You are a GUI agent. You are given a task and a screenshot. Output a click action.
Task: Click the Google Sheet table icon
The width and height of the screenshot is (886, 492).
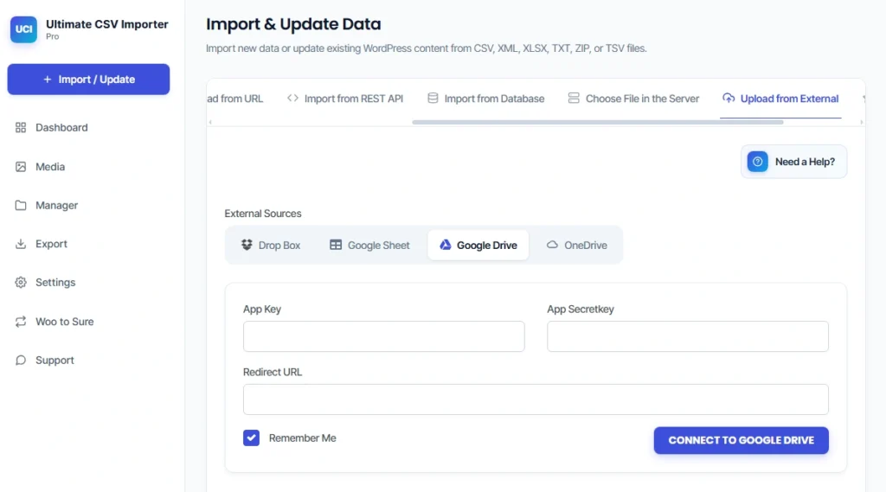point(336,245)
